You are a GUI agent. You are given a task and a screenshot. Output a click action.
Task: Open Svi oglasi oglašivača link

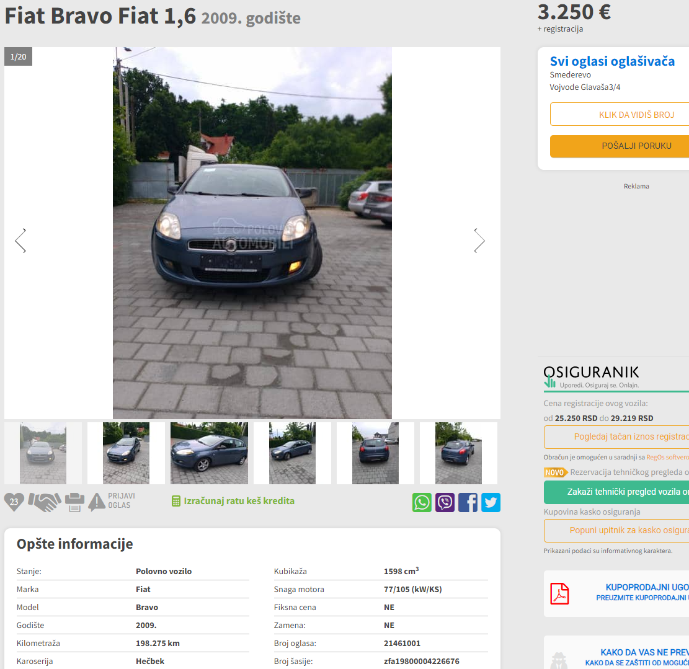pos(612,61)
